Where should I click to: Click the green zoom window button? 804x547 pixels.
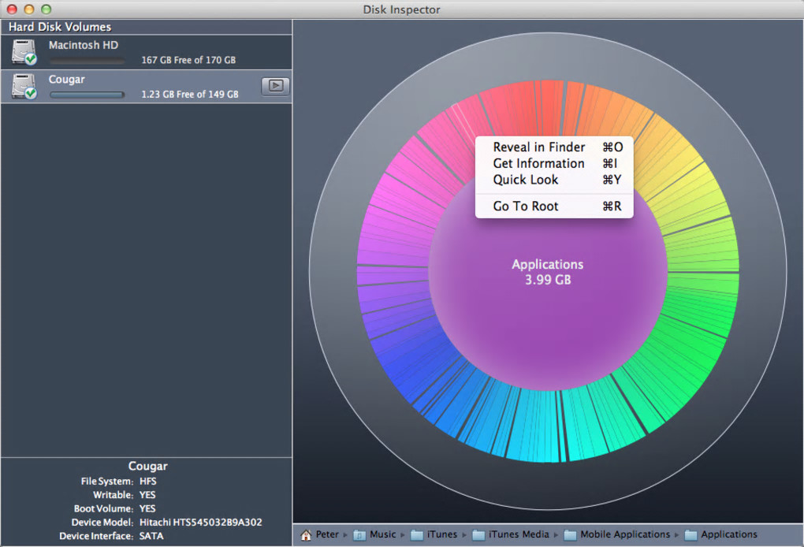(46, 9)
